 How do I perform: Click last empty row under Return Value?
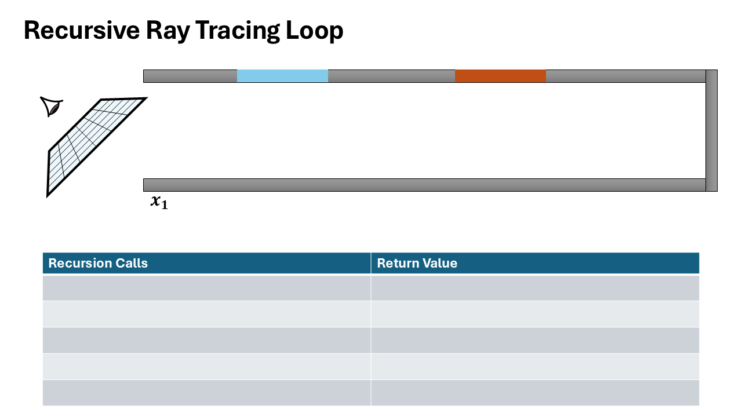pyautogui.click(x=534, y=393)
